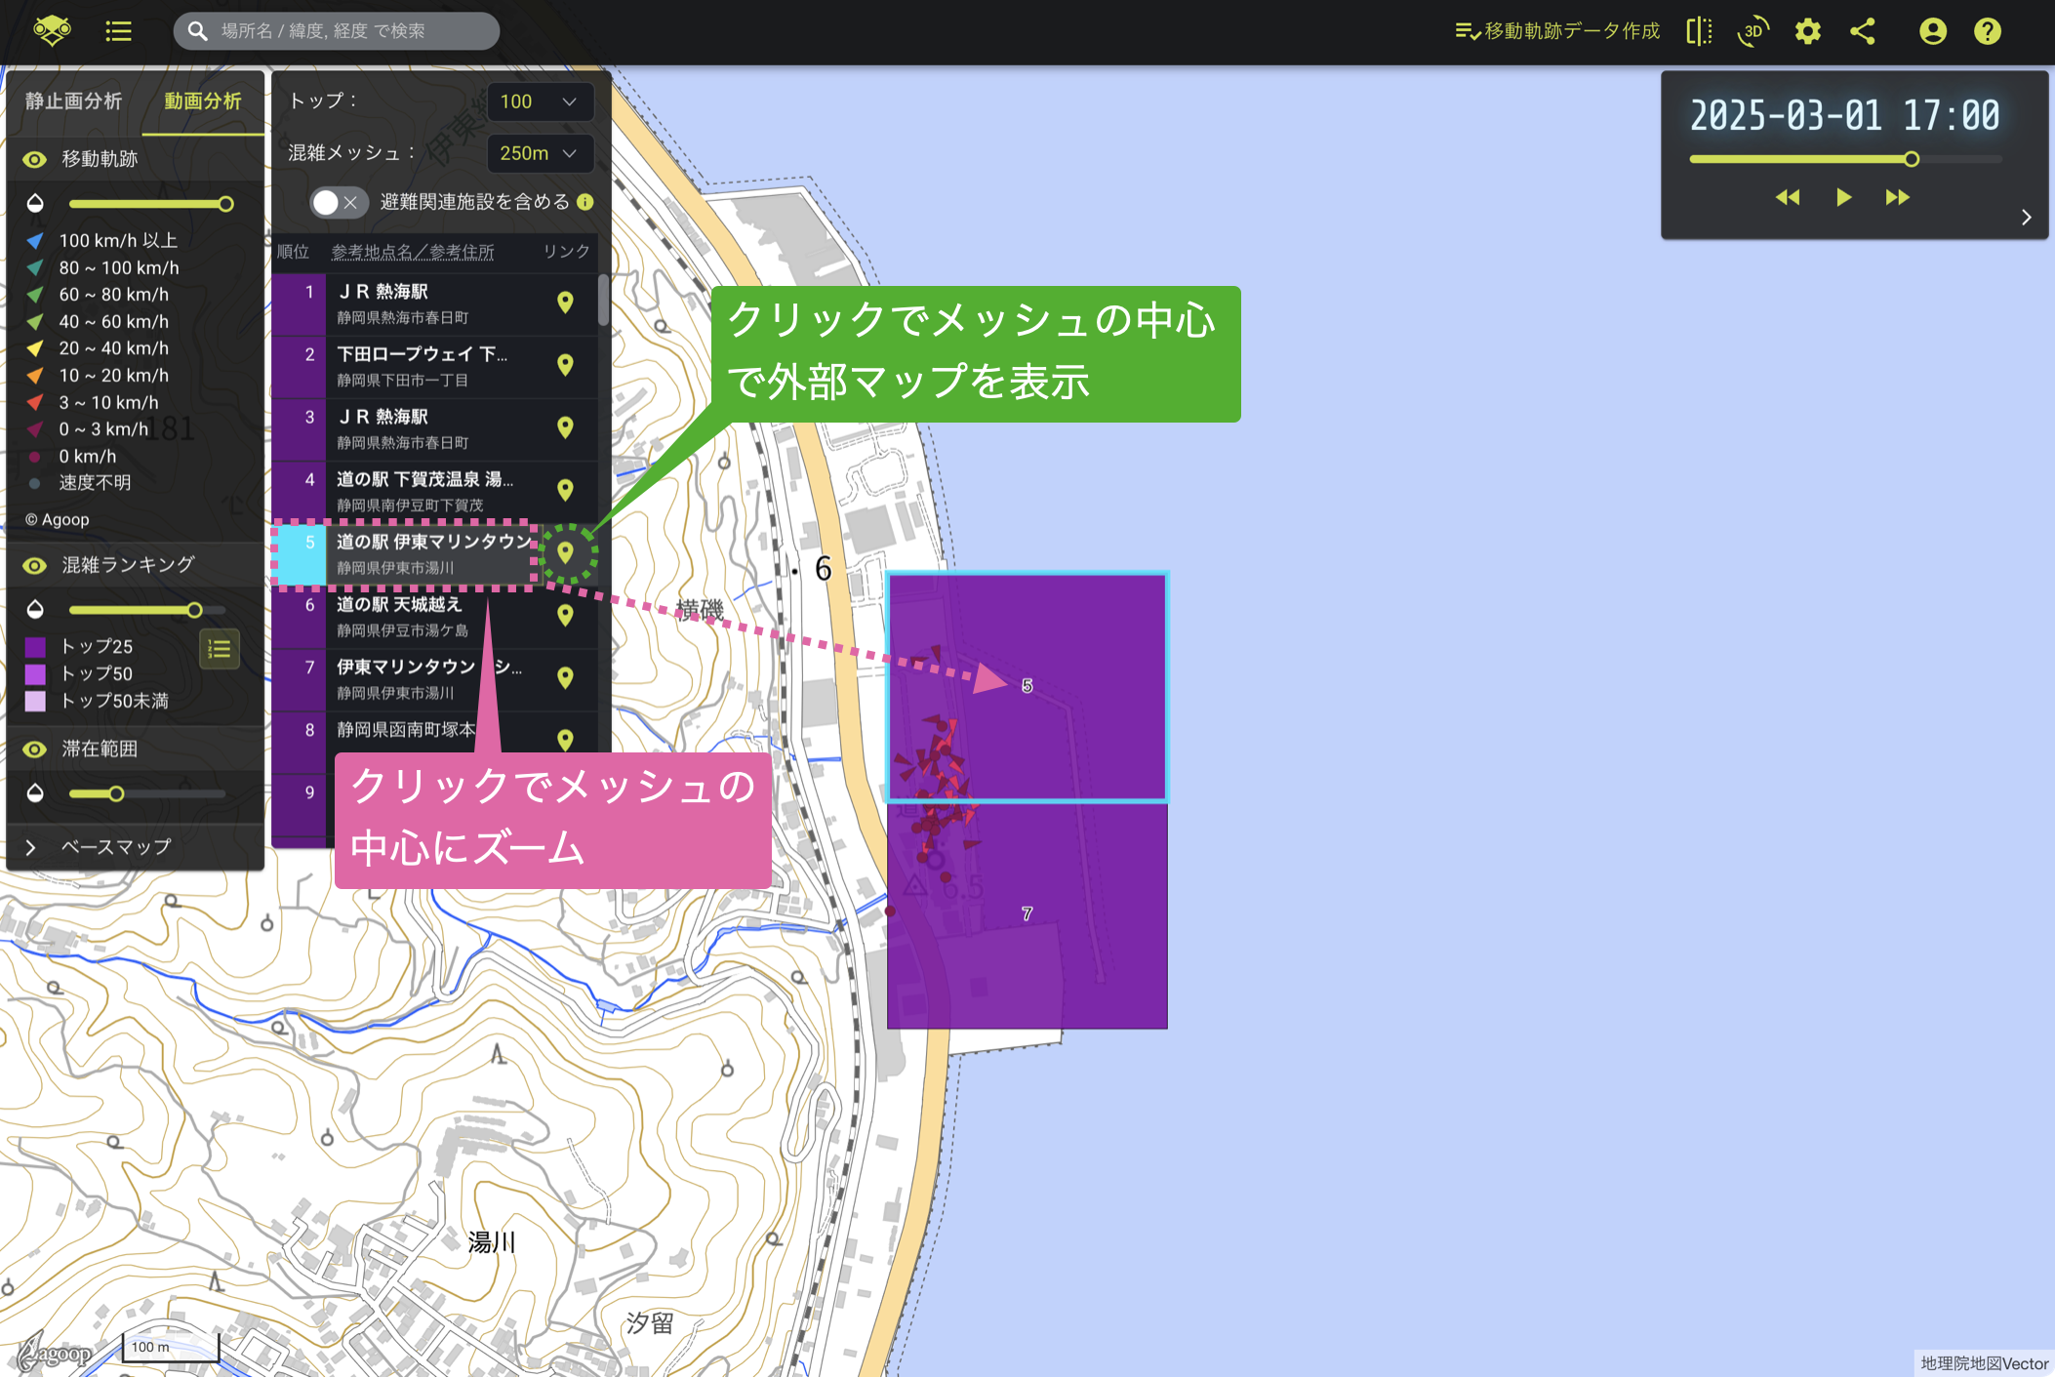Image resolution: width=2055 pixels, height=1378 pixels.
Task: Click the split-screen compare icon
Action: coord(1699,31)
